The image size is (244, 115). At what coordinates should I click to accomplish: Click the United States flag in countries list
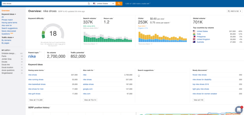[x=194, y=31]
